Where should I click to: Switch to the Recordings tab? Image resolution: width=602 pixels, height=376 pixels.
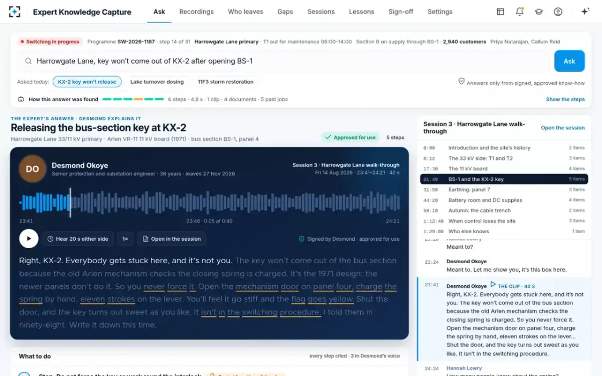pos(196,12)
